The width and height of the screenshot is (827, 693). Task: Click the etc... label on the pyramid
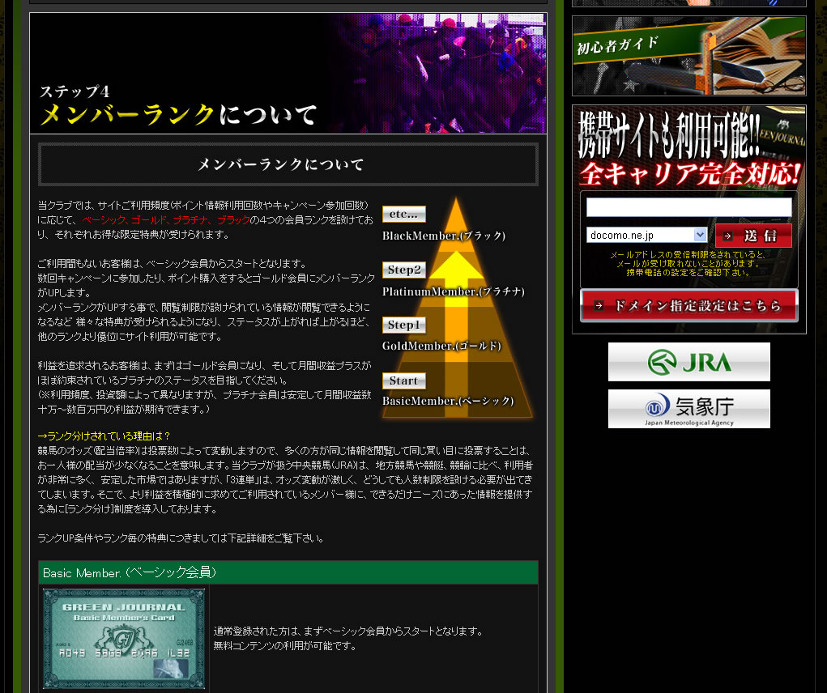coord(404,214)
